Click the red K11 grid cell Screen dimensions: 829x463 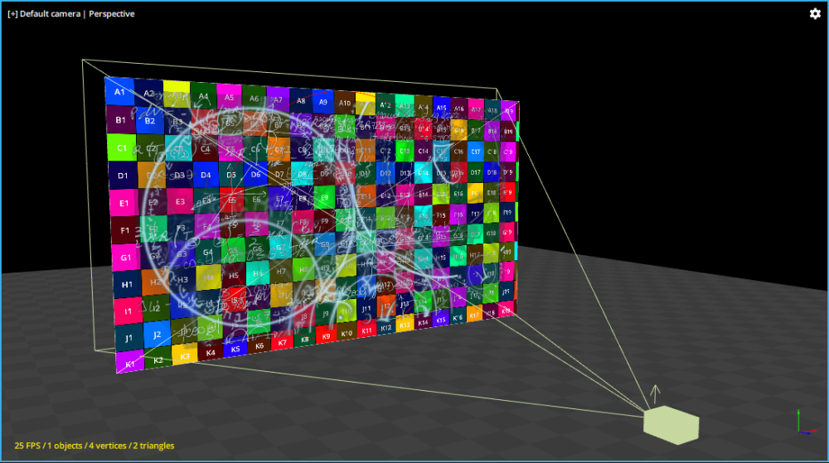point(366,330)
